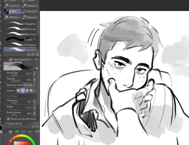This screenshot has height=145, width=189.
Task: Set anti-aliasing to Weak
Action: click(23, 90)
